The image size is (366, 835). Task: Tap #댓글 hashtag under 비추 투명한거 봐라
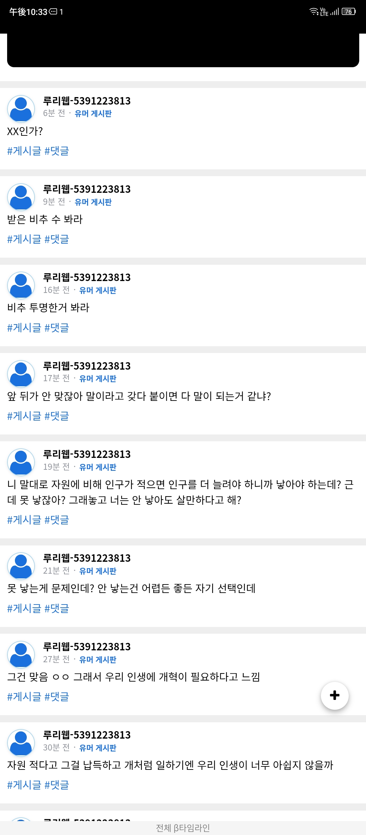57,328
